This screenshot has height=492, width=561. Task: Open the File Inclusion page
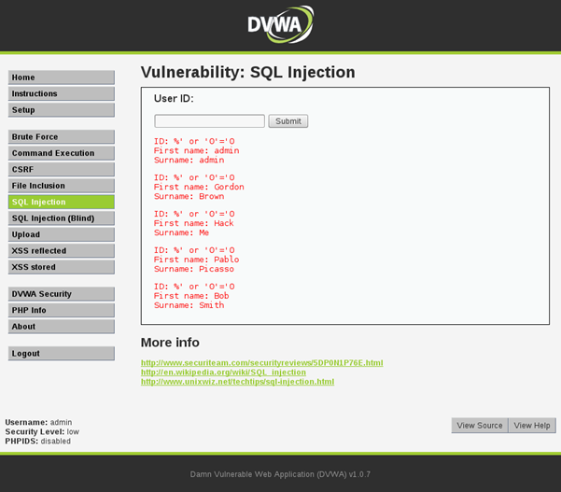click(x=62, y=186)
